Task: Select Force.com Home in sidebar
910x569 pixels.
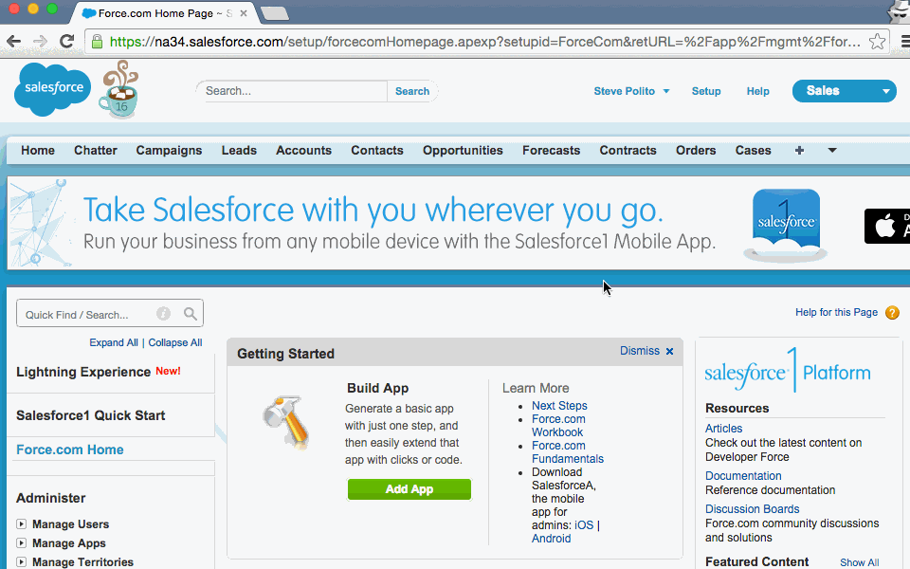Action: click(69, 450)
